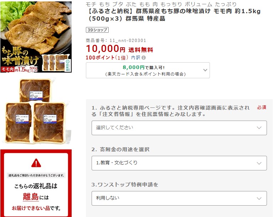Click the 商品番号 11_nnt-020301 text
The image size is (273, 217).
(x=116, y=41)
